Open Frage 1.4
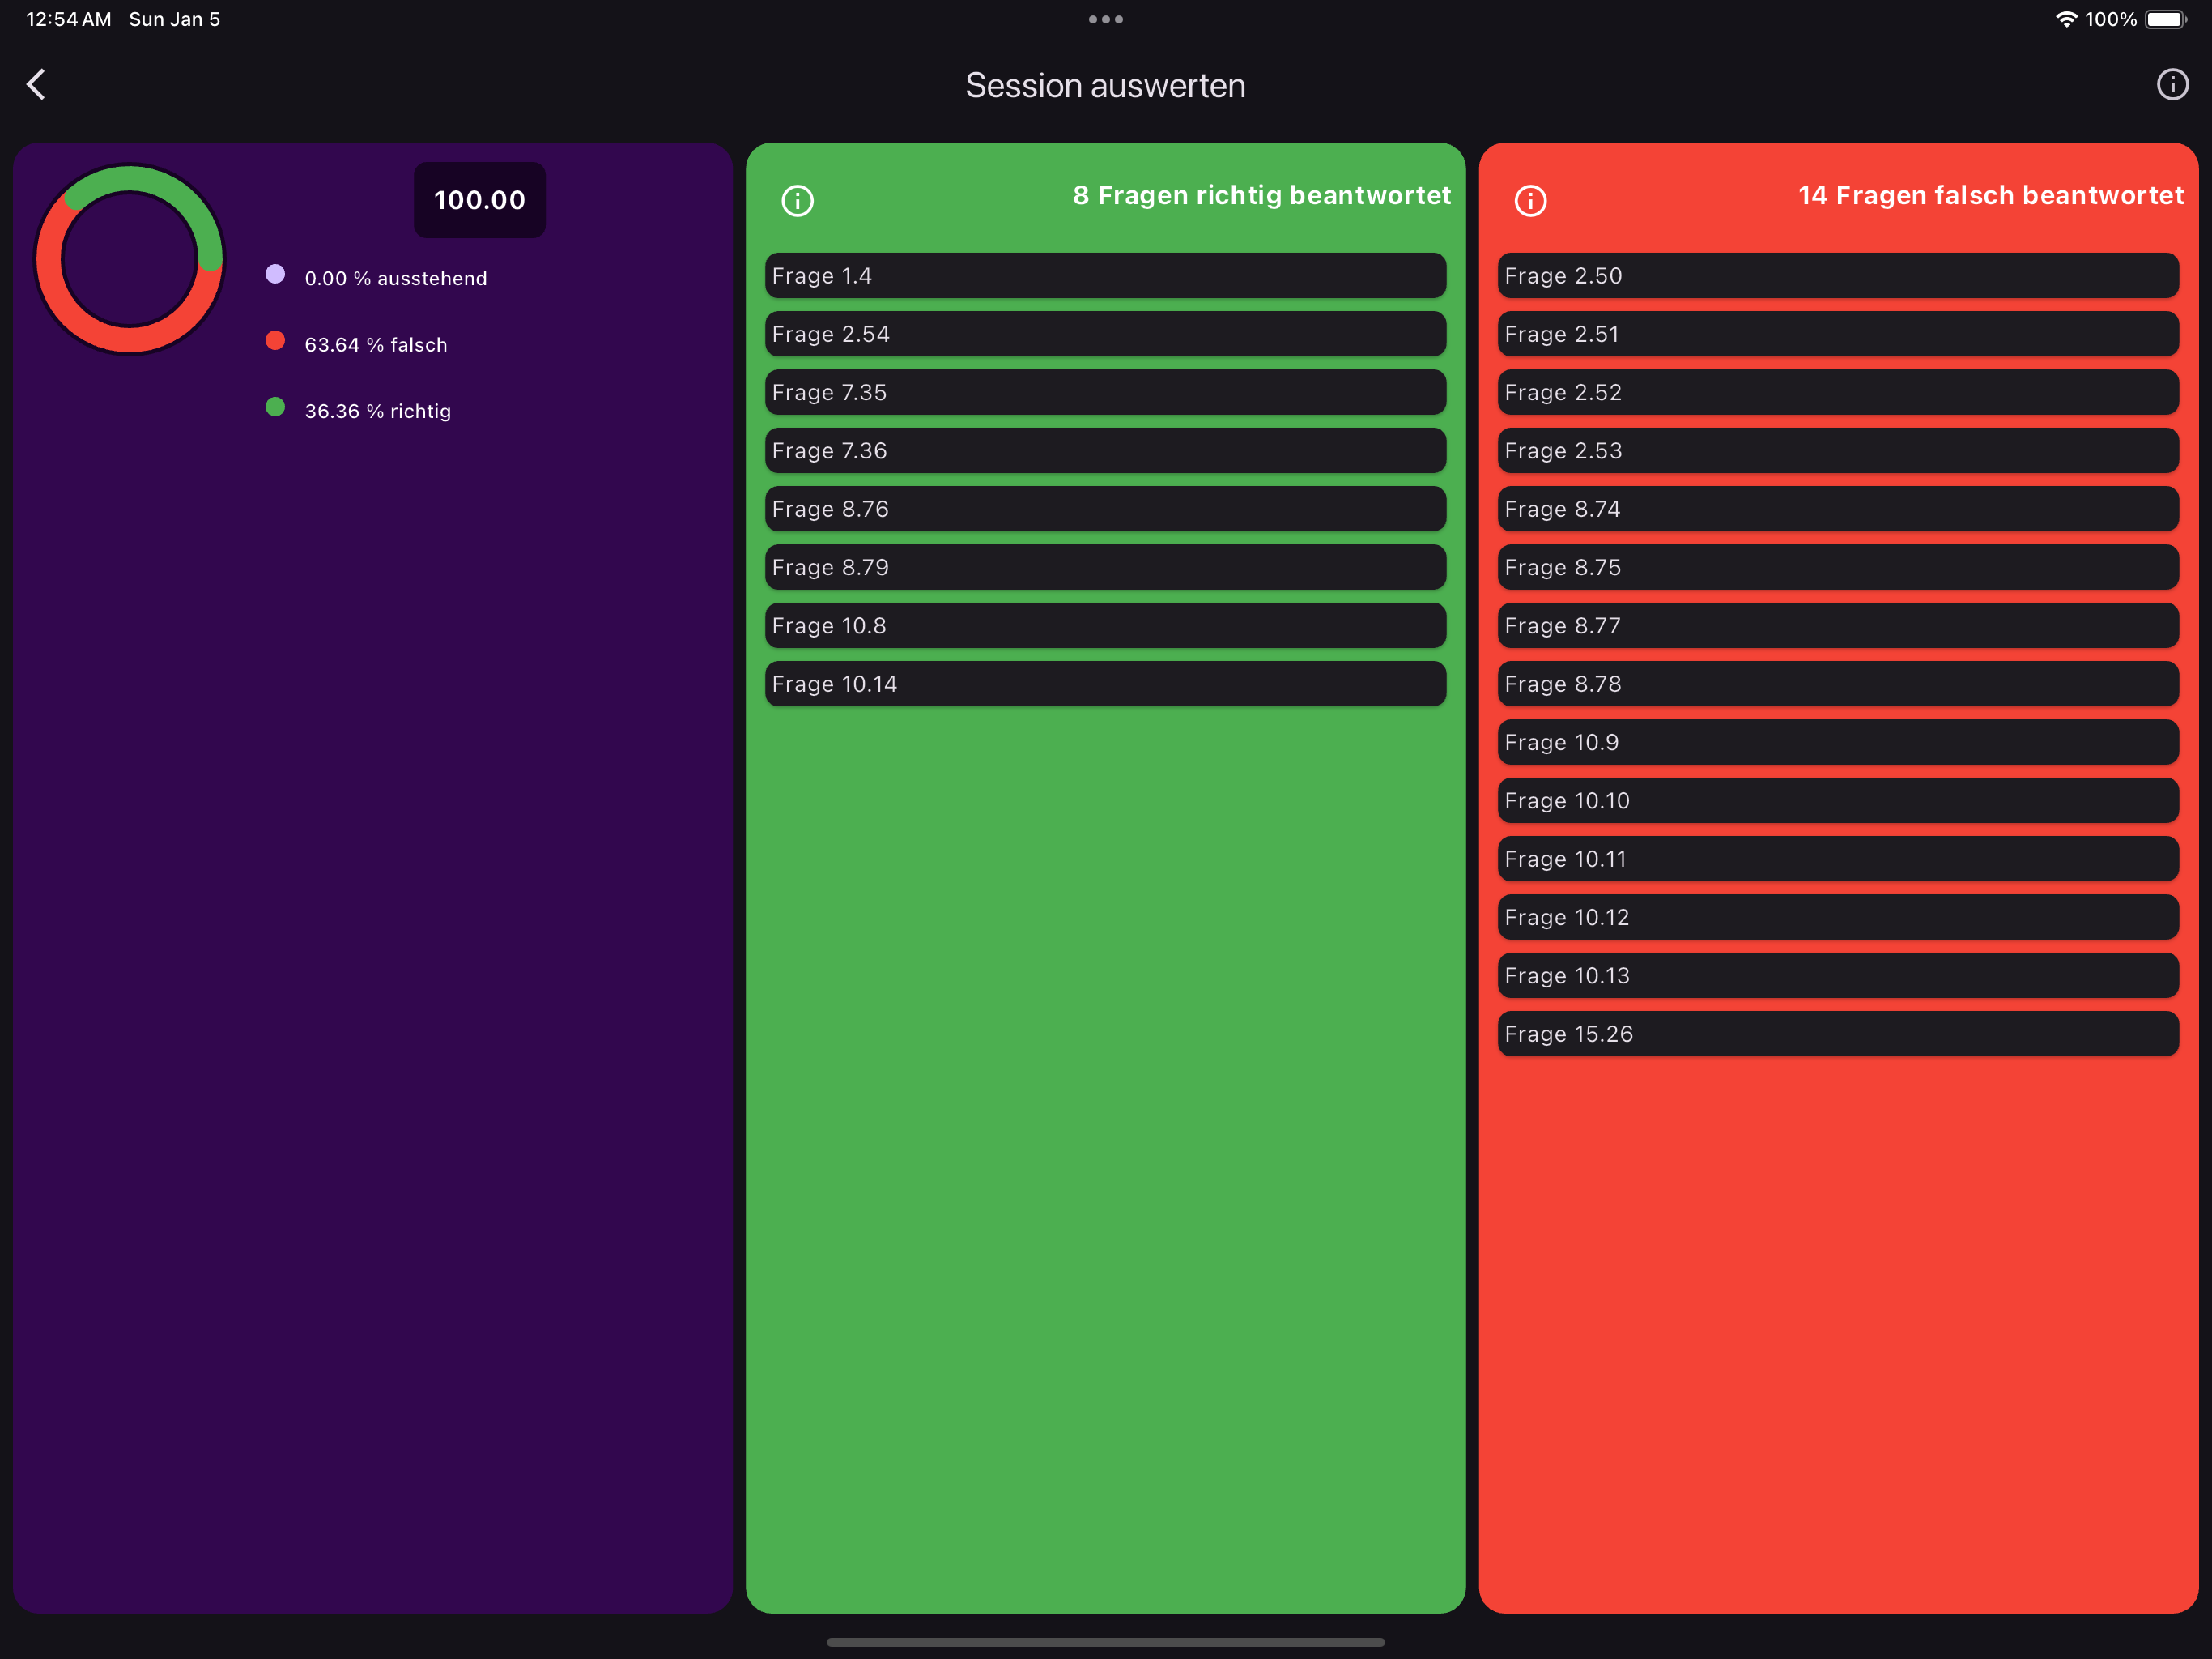2212x1659 pixels. (1105, 275)
